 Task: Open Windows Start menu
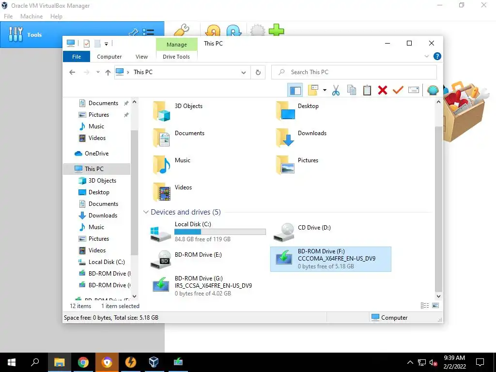12,362
